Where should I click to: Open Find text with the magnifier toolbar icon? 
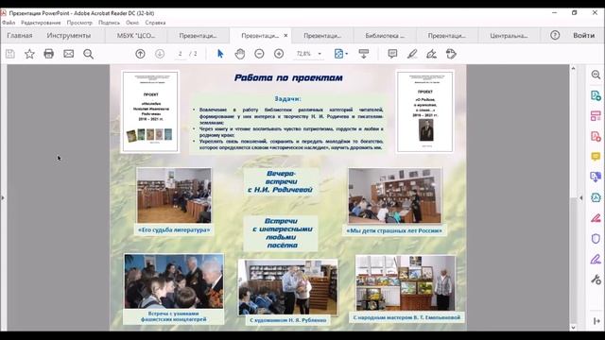88,54
